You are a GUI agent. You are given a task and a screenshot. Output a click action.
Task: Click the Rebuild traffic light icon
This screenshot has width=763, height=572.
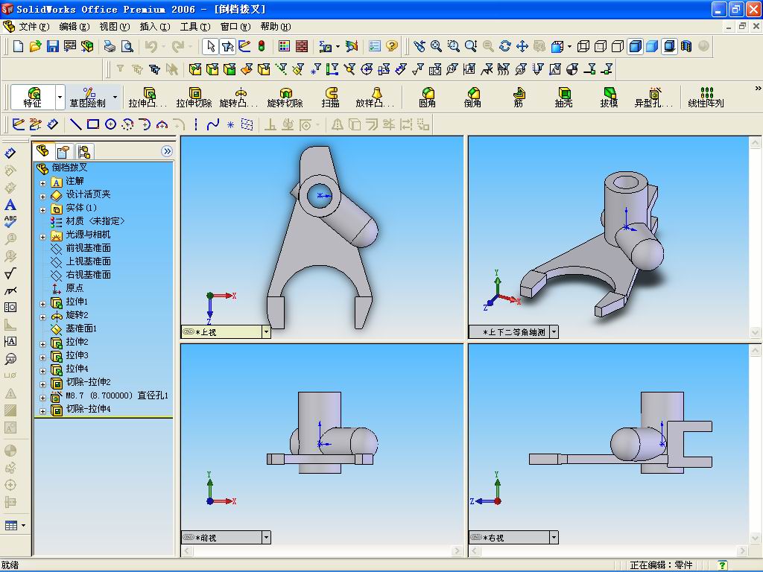point(262,46)
